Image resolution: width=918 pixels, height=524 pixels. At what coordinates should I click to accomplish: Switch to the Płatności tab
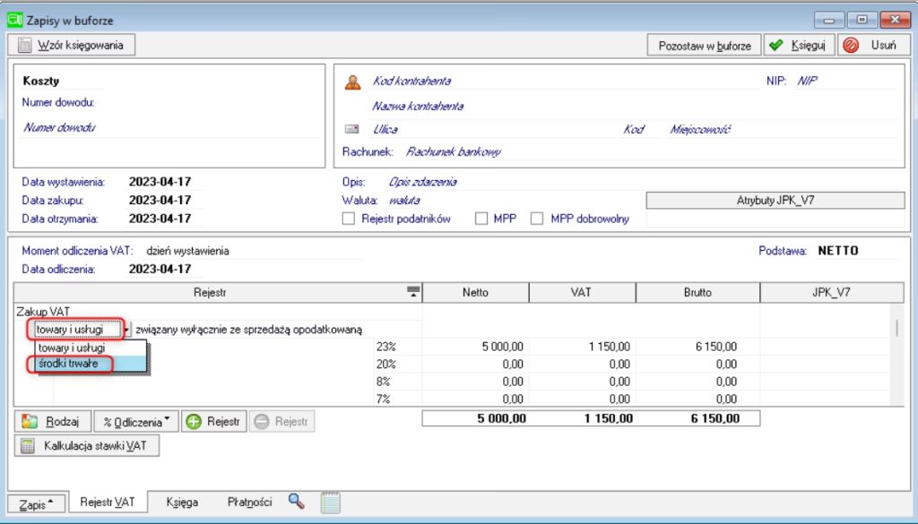click(x=249, y=503)
